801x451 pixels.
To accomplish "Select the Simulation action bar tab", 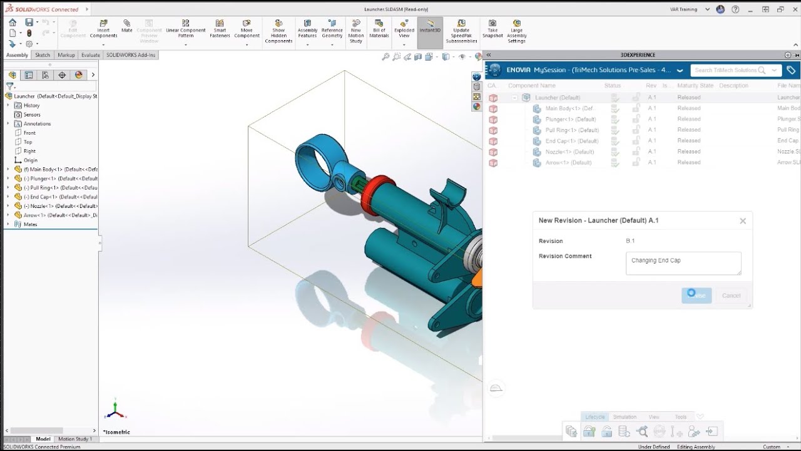I will click(x=625, y=417).
